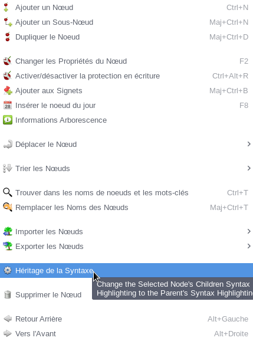Click the green info icon for Informations Arborescence
Image resolution: width=253 pixels, height=341 pixels.
pyautogui.click(x=8, y=120)
